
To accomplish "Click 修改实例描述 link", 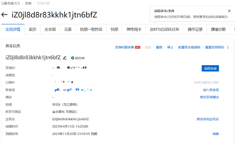I will click(209, 97).
